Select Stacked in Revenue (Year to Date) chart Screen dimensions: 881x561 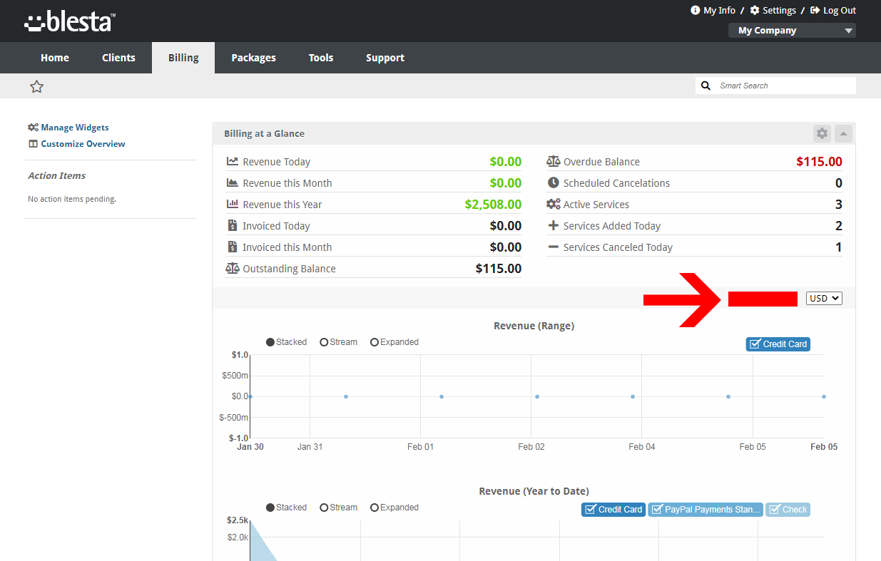click(286, 508)
